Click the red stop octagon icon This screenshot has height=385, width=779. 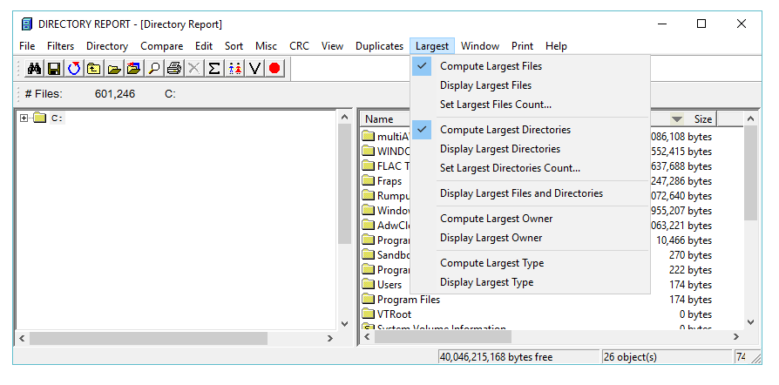coord(274,69)
